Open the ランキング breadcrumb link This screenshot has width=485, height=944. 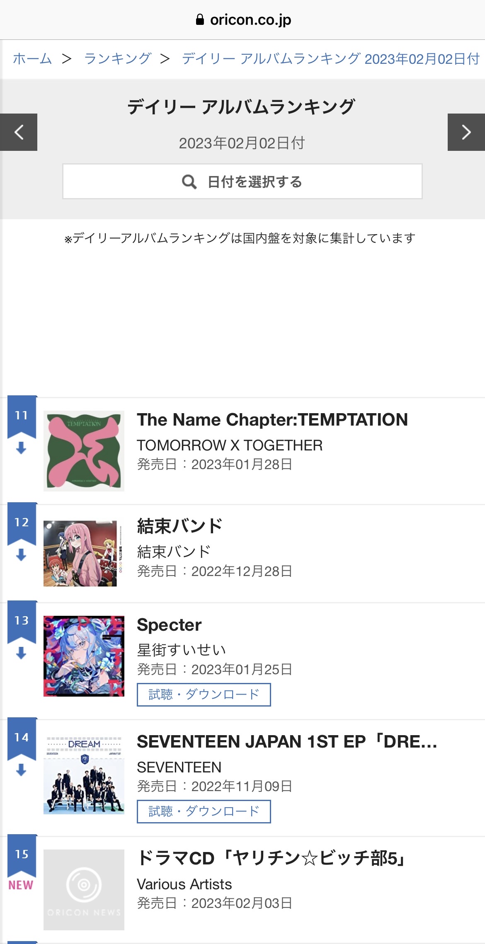coord(117,59)
